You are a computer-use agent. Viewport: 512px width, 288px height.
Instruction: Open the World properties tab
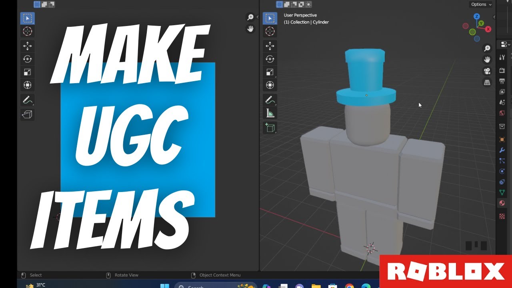tap(502, 113)
